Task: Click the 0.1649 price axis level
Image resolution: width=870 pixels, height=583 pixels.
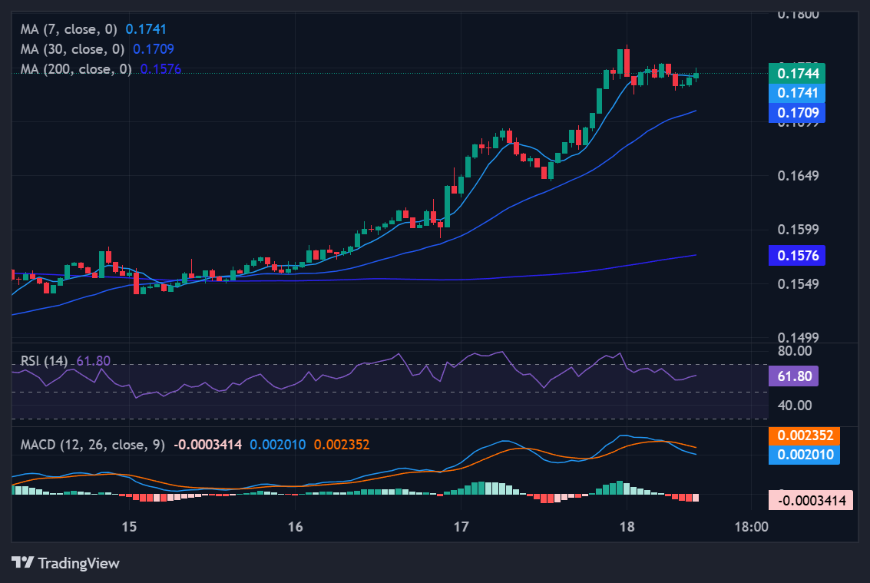Action: point(799,175)
